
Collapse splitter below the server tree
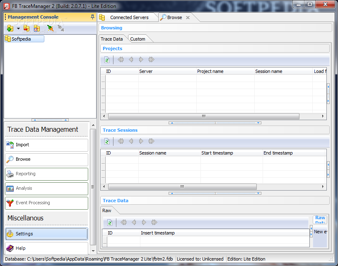(x=50, y=120)
